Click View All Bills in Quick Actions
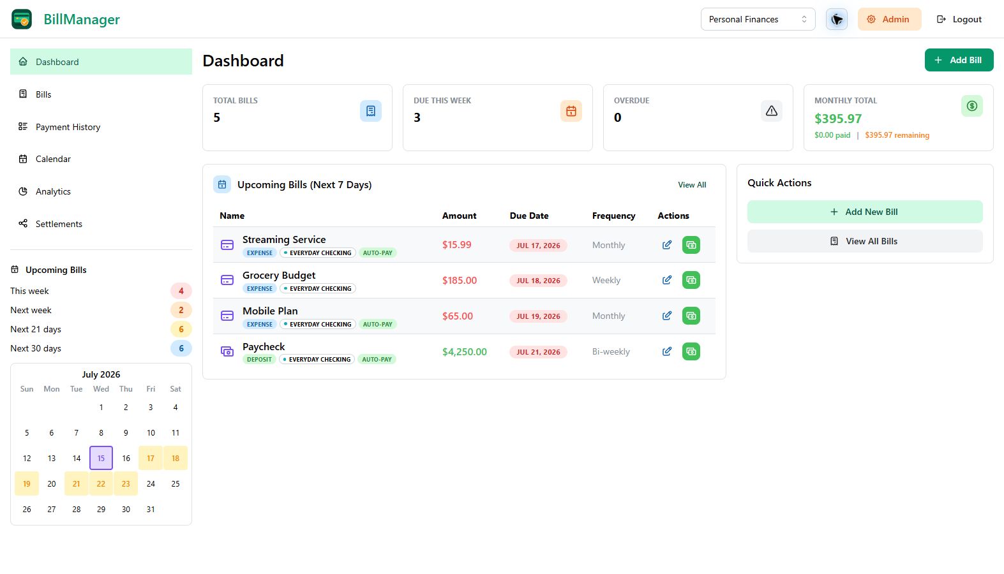 point(865,241)
